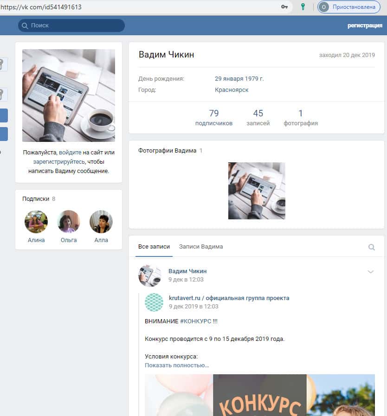The image size is (387, 416).
Task: Open the 'КОНКУРС' post image
Action: 260,395
